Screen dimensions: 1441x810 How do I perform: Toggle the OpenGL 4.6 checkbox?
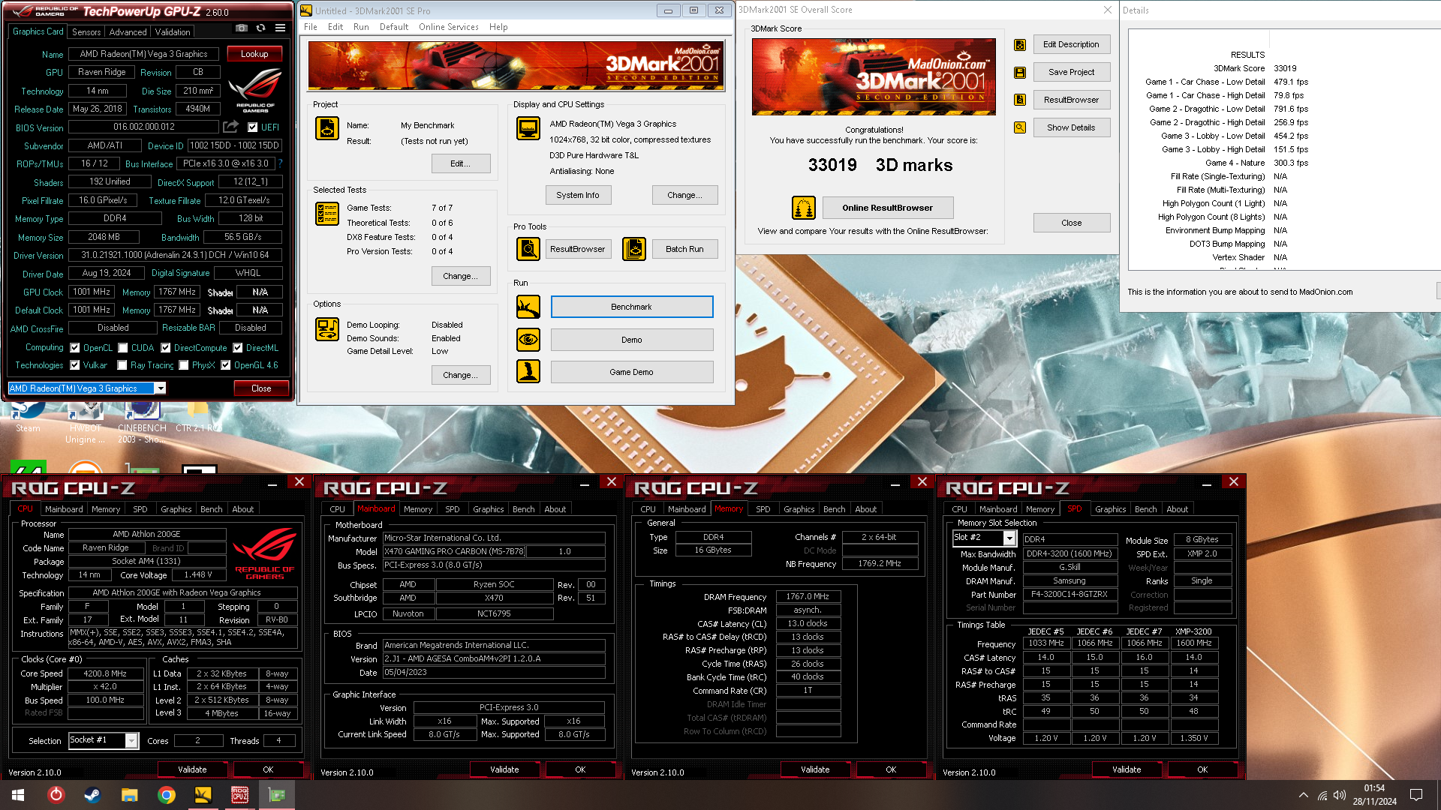pyautogui.click(x=225, y=365)
